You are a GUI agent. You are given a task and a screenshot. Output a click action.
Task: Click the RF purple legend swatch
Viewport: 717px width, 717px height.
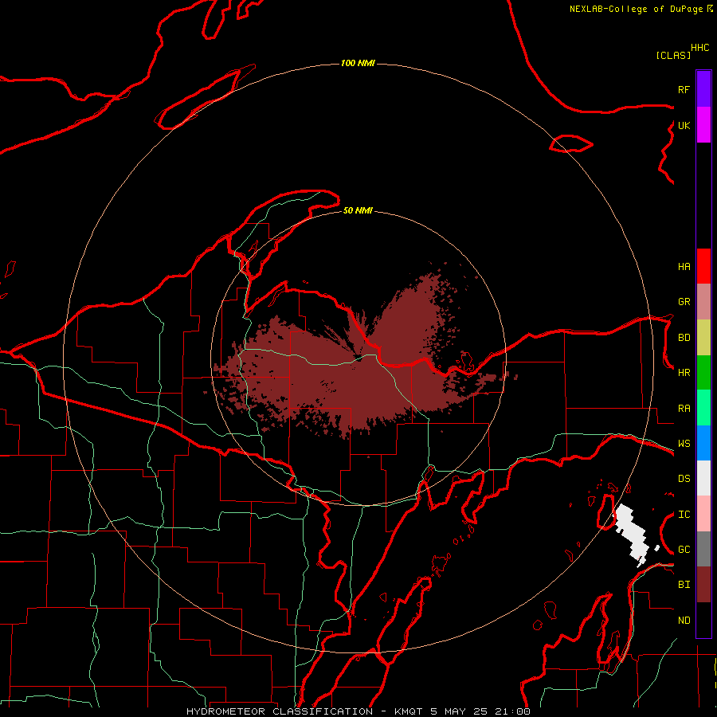coord(703,89)
